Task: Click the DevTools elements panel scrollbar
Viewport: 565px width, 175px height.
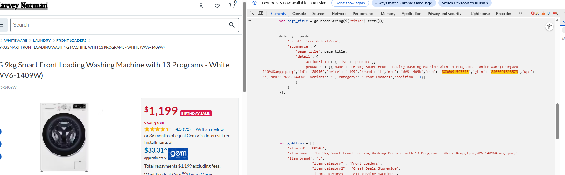Action: tap(557, 121)
